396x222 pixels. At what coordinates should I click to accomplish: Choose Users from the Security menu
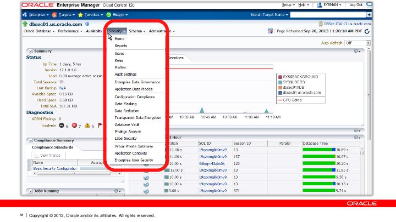[119, 54]
